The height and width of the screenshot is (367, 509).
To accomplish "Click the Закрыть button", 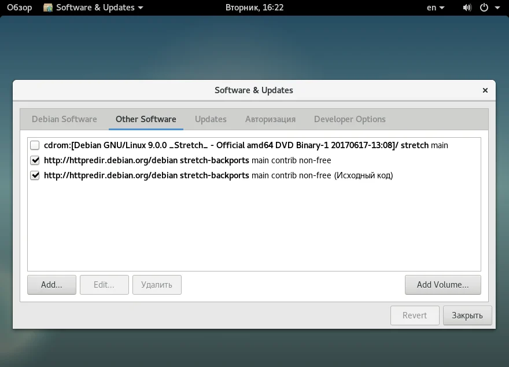I will 467,315.
